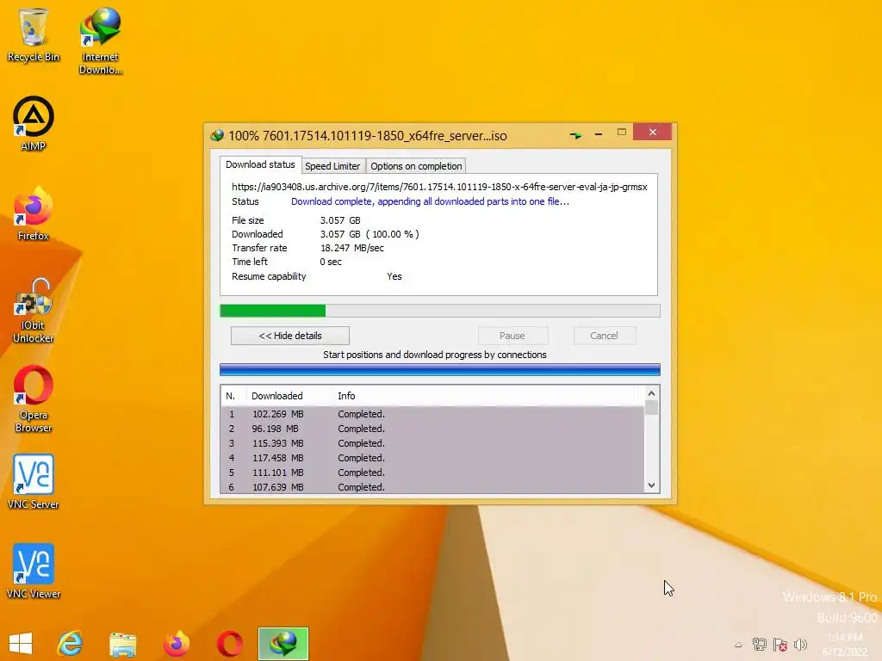Open network status tray icon
This screenshot has height=661, width=882.
click(760, 645)
